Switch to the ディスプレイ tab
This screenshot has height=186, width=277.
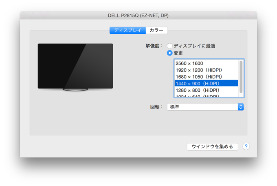128,31
